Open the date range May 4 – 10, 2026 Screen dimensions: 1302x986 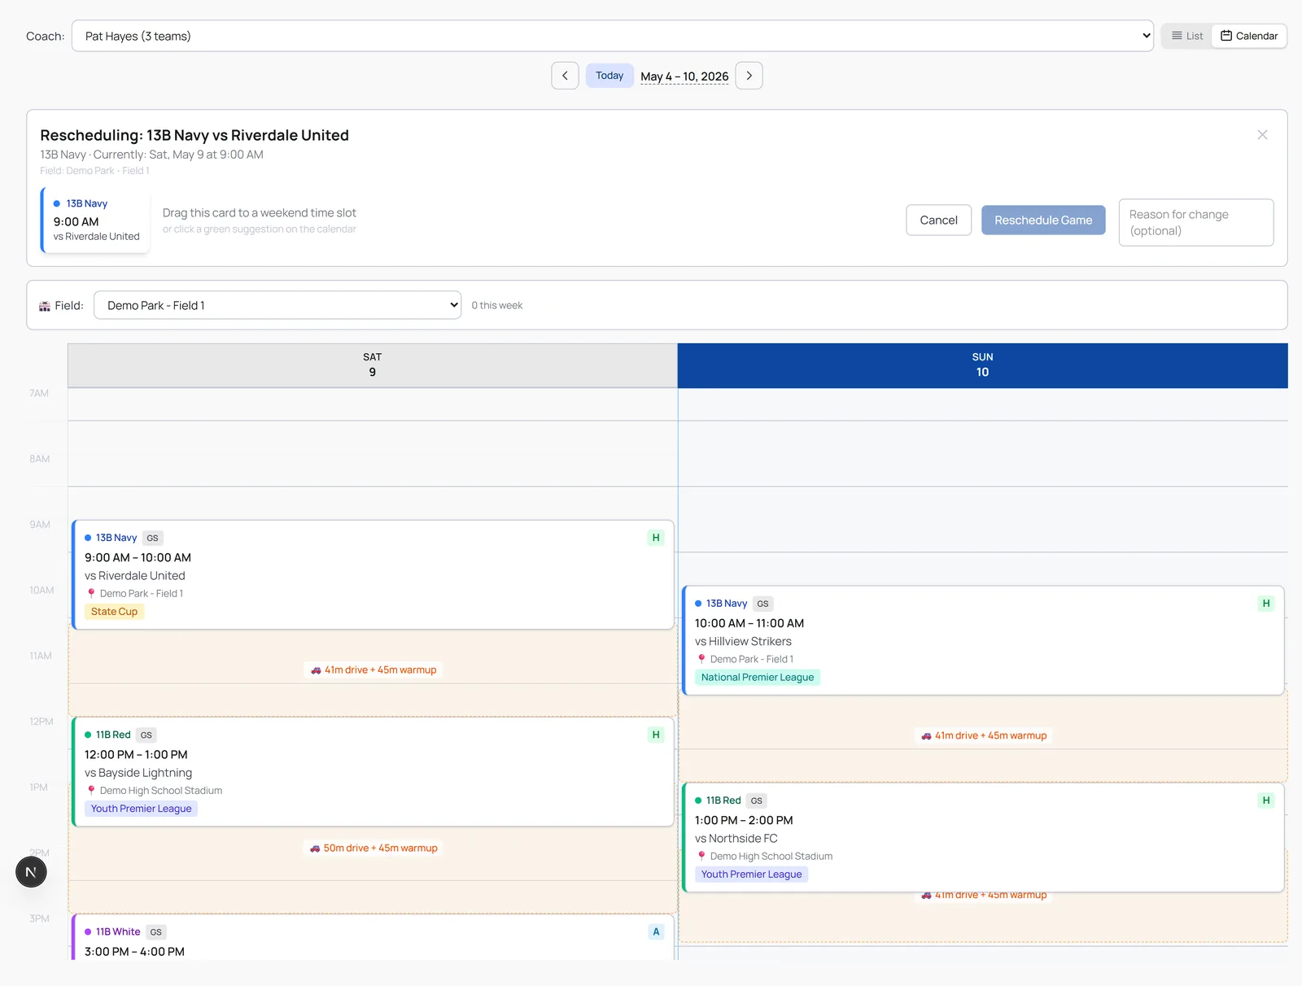point(684,76)
